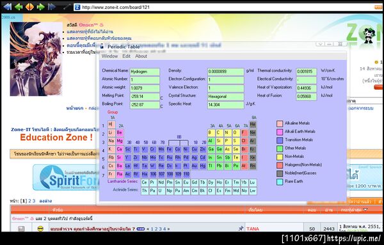
Task: Click the Alkaline Metals pink legend swatch
Action: pos(280,123)
